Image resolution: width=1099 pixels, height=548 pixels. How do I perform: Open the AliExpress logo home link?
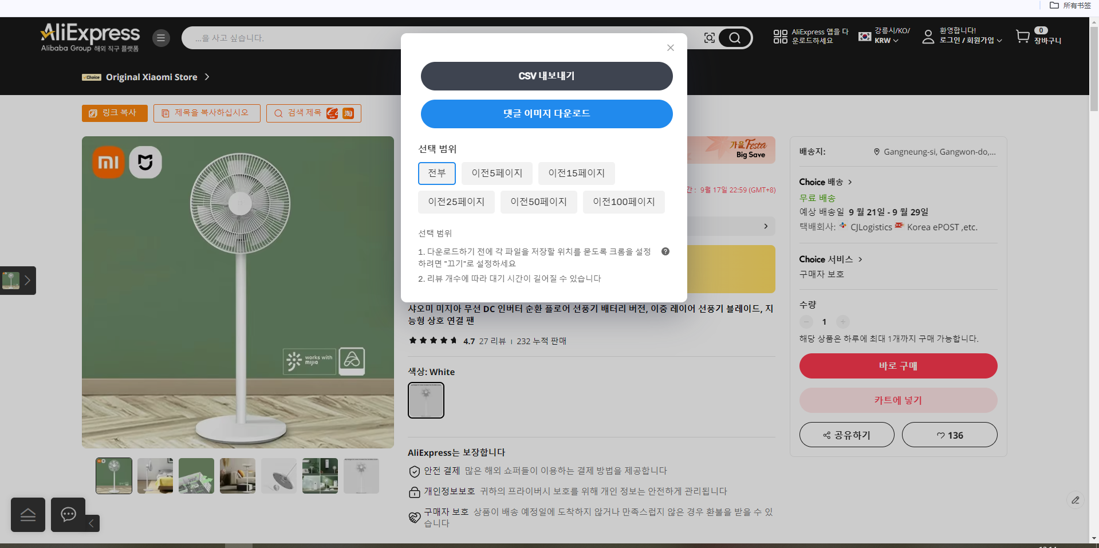[x=90, y=38]
